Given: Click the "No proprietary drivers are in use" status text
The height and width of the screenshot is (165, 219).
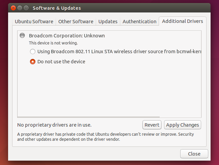Looking at the screenshot, I should tap(54, 125).
